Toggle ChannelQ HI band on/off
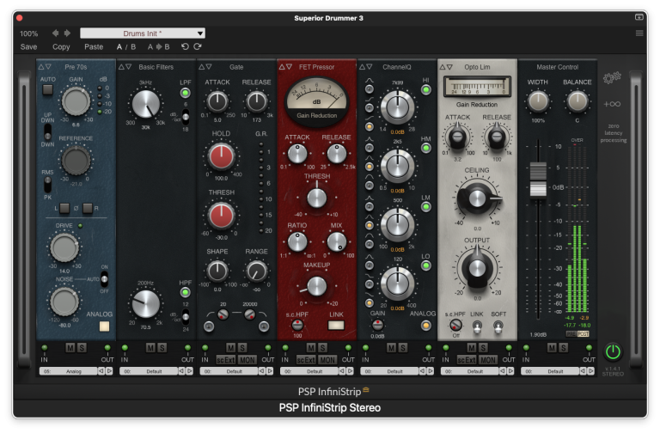660x433 pixels. tap(426, 89)
